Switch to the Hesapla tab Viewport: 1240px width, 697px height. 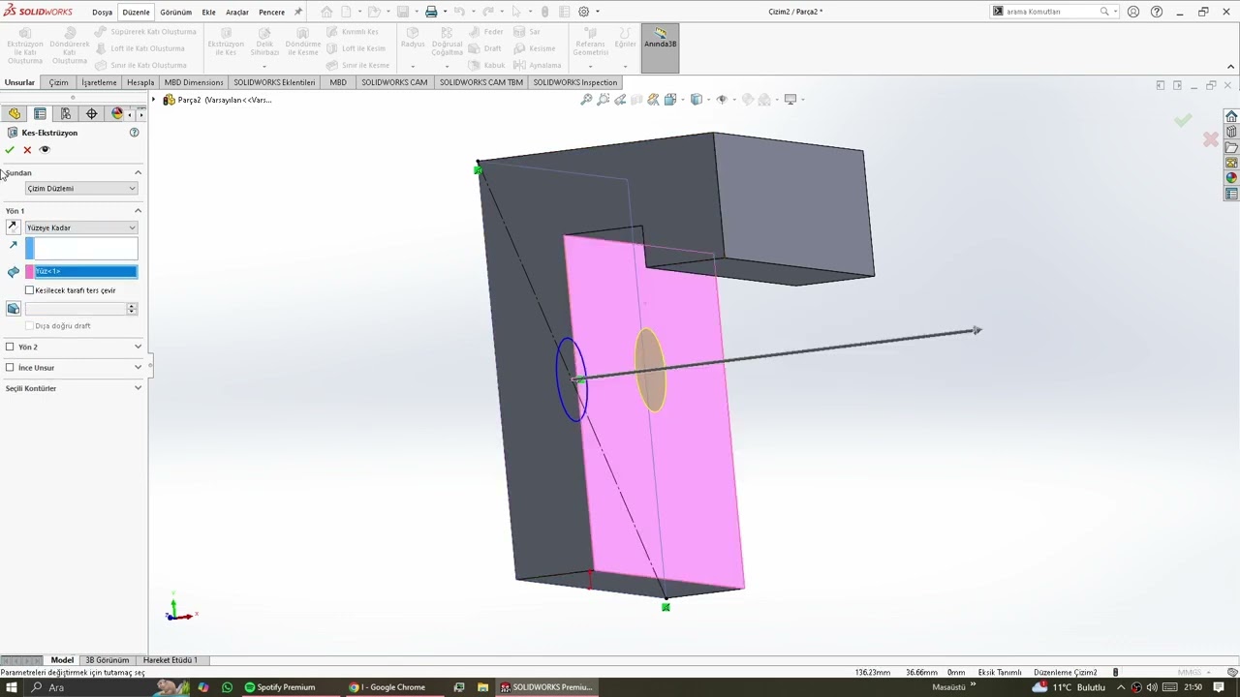(x=140, y=82)
